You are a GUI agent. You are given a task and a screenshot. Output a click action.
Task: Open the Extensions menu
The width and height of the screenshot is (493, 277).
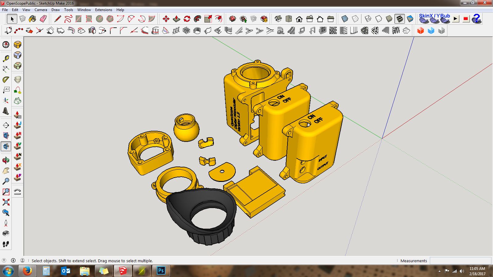[104, 10]
